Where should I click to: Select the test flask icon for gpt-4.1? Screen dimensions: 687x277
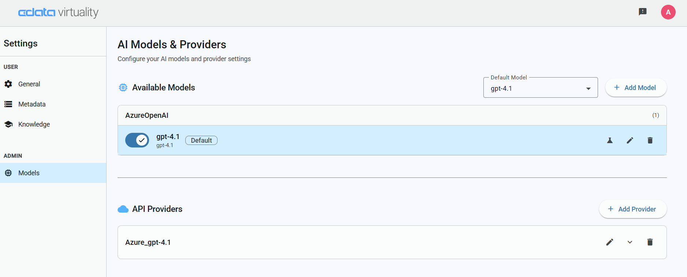(609, 140)
